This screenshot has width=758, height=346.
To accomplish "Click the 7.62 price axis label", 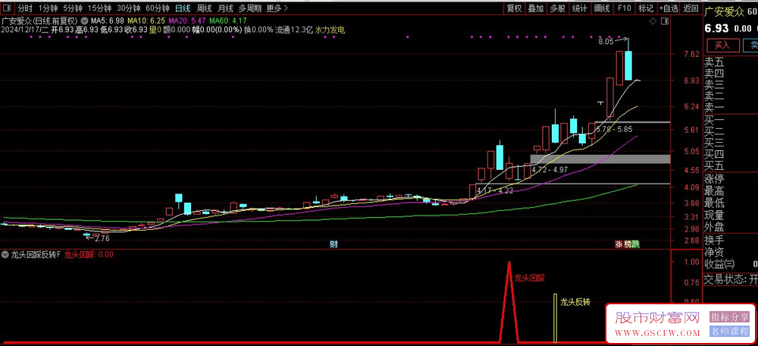I will point(692,55).
